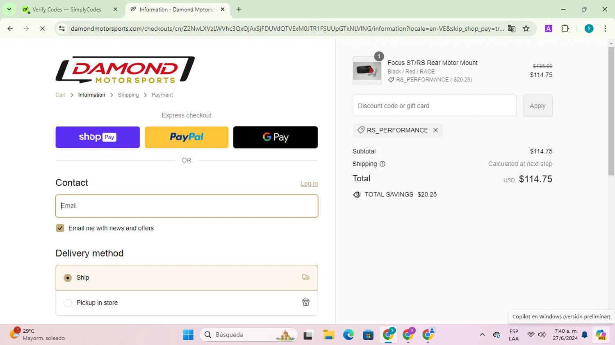Open the Chrome profile avatar

click(589, 29)
